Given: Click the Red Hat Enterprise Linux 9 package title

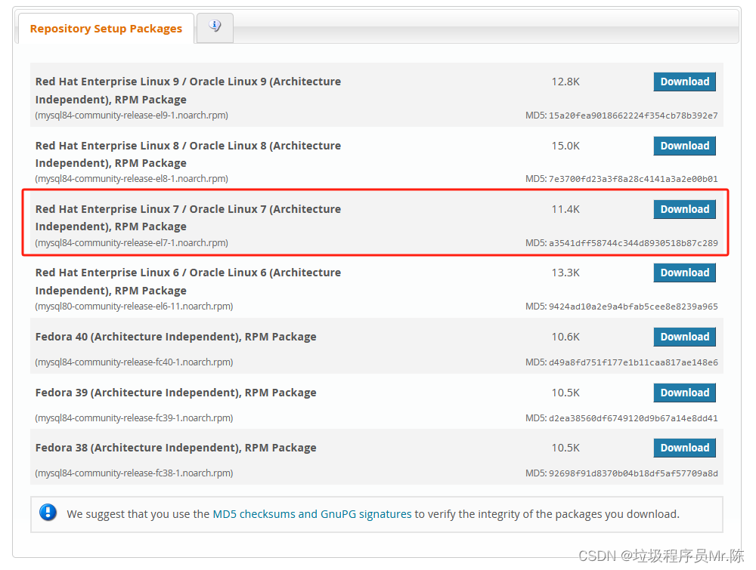Looking at the screenshot, I should pyautogui.click(x=188, y=91).
